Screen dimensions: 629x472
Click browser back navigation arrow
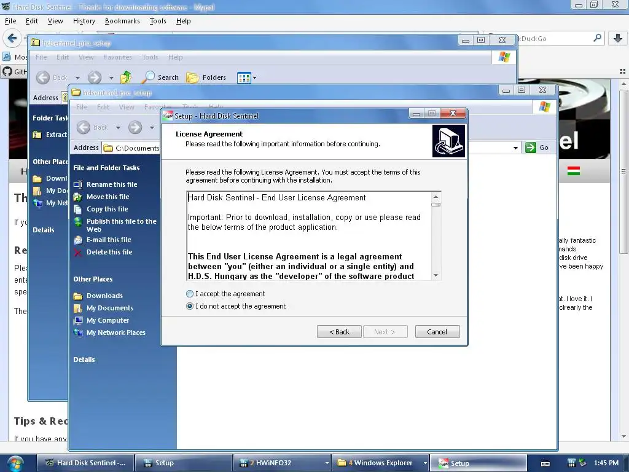pos(12,39)
